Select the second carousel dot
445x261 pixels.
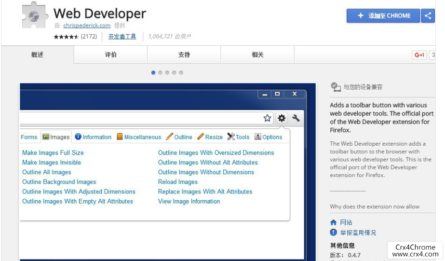[161, 73]
